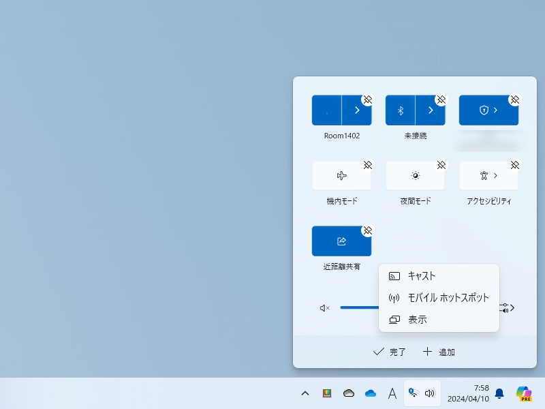Image resolution: width=545 pixels, height=409 pixels.
Task: Select キャスト from the menu
Action: [422, 276]
